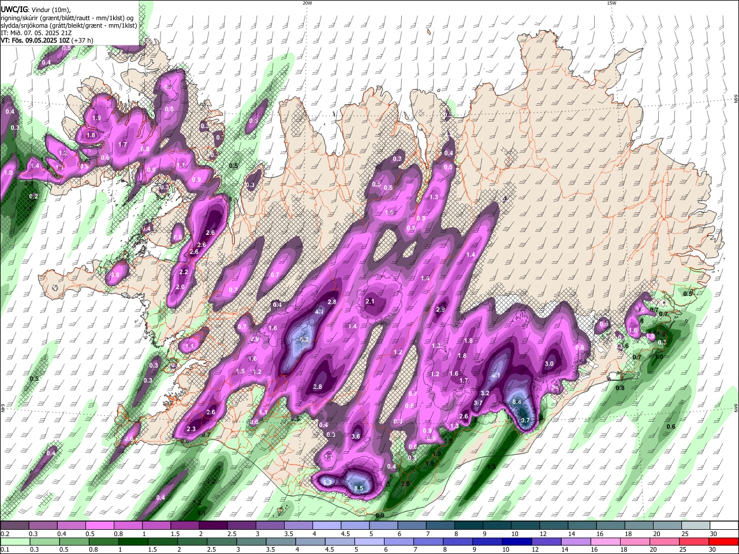This screenshot has width=739, height=554.
Task: Click the '2.3' precipitation value on the map
Action: click(191, 429)
